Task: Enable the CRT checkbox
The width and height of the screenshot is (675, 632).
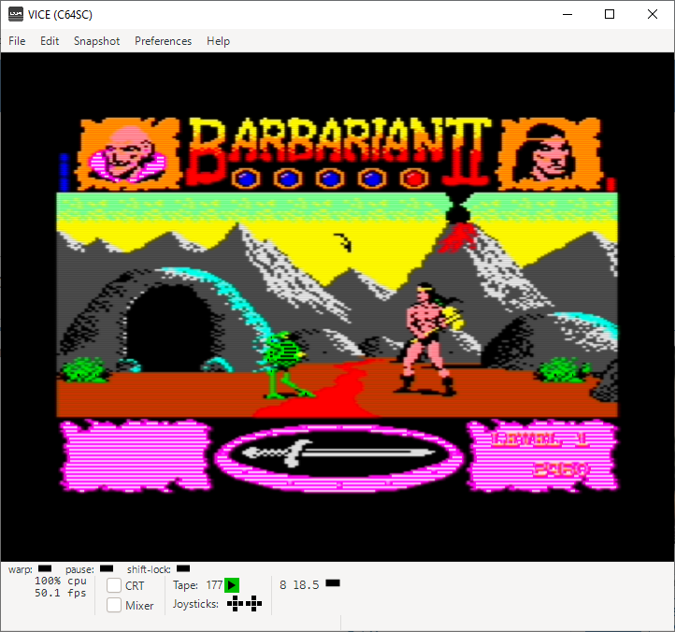Action: tap(114, 585)
